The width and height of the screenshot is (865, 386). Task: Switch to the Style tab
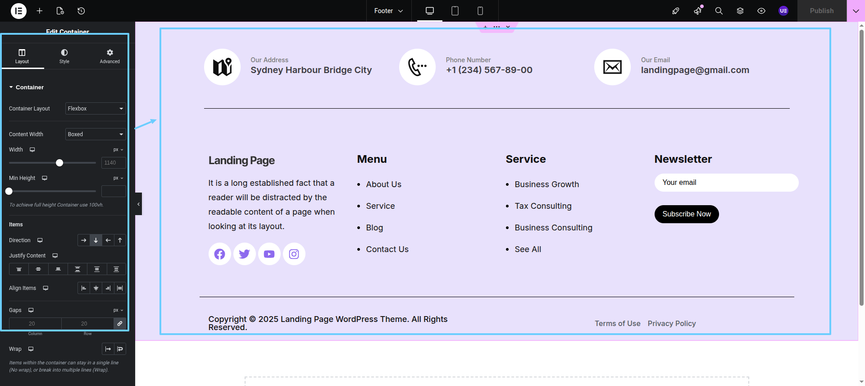pos(64,56)
